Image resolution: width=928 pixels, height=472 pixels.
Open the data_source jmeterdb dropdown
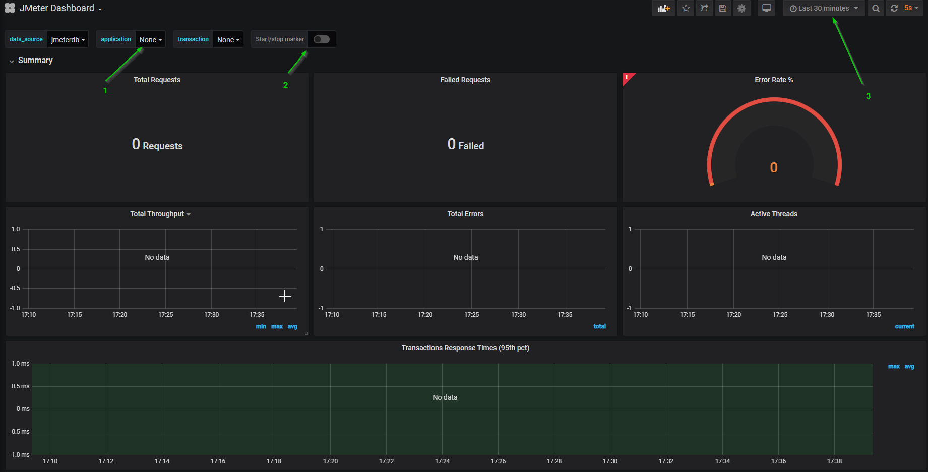(68, 39)
